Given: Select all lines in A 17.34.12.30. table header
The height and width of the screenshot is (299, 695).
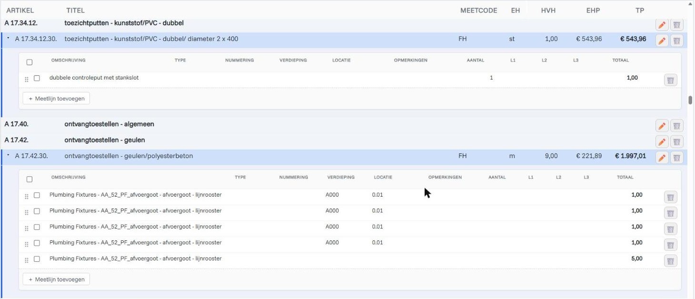Looking at the screenshot, I should tap(30, 62).
